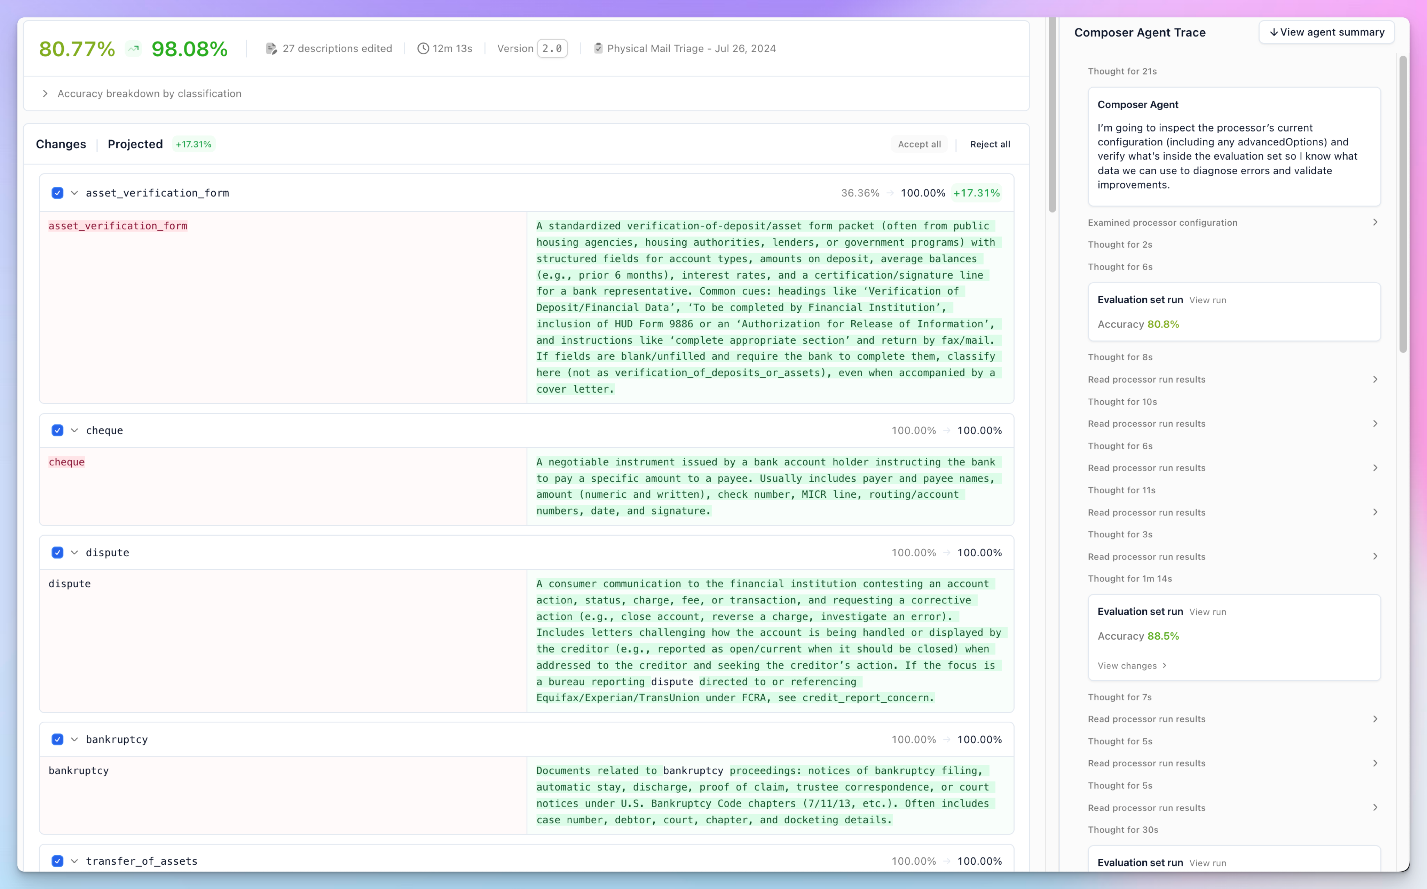The width and height of the screenshot is (1427, 889).
Task: Click the arrow icon beside View changes
Action: click(x=1165, y=666)
